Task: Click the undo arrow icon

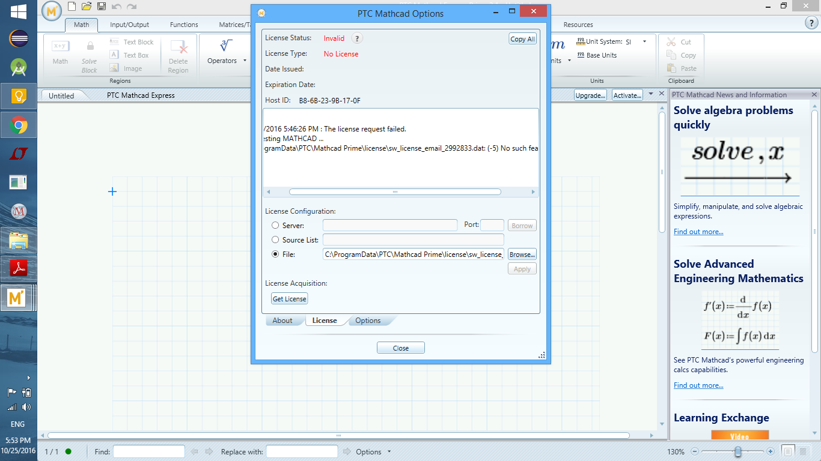Action: click(x=117, y=7)
